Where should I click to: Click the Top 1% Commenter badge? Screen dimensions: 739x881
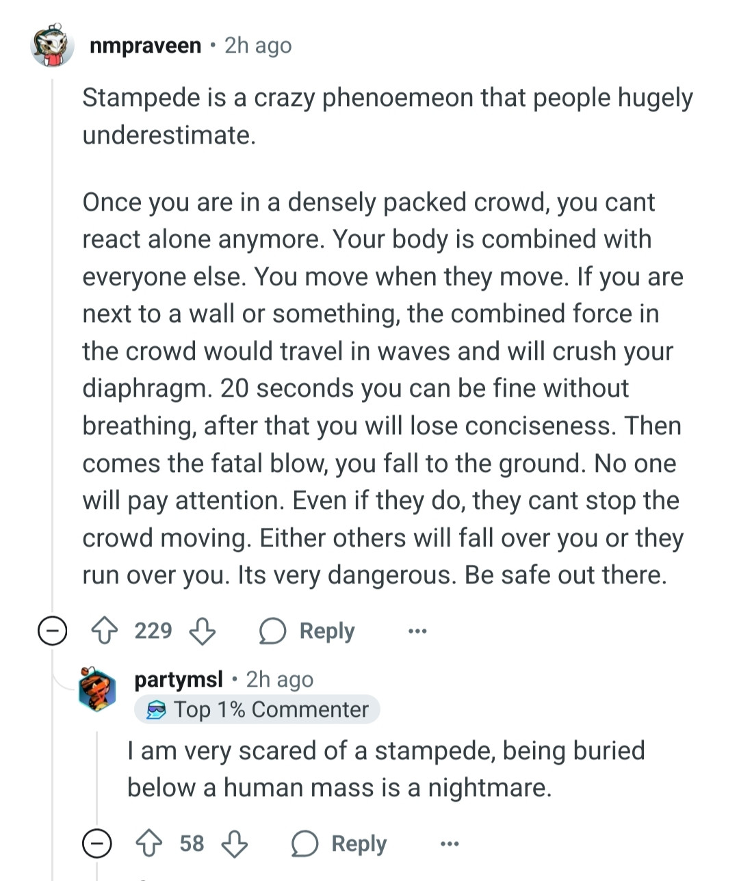[257, 710]
